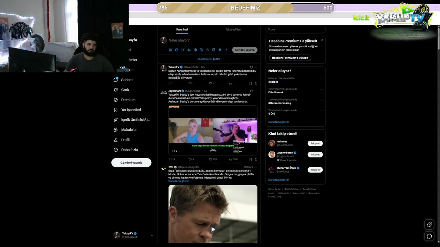This screenshot has width=440, height=247.
Task: Expand 'Daha fazla' sidebar menu
Action: 126,150
